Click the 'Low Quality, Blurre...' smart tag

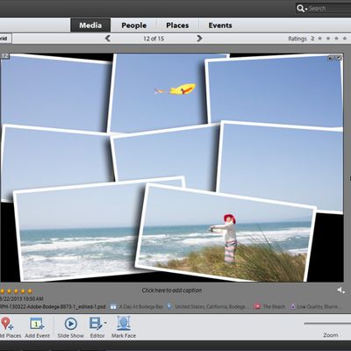(x=319, y=306)
